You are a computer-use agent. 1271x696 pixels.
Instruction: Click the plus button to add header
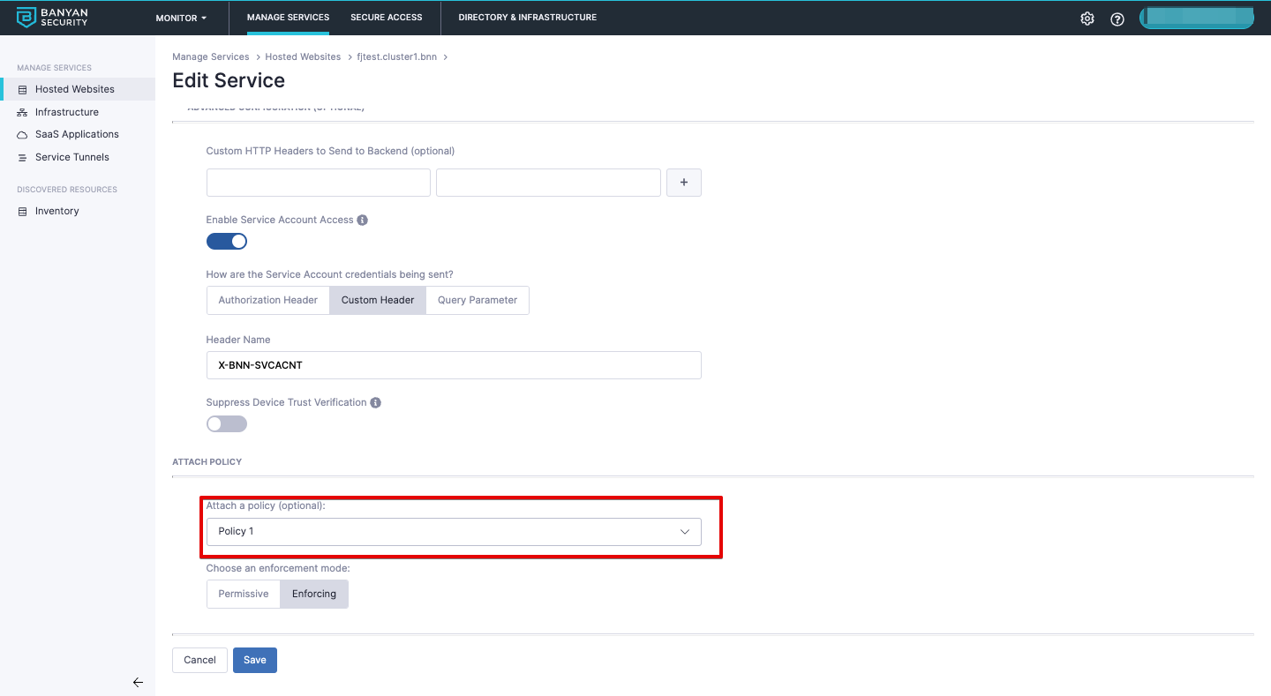(683, 183)
